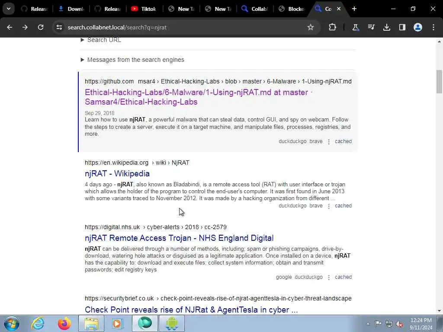Open Windows Media Player taskbar icon
The image size is (443, 332).
click(117, 323)
